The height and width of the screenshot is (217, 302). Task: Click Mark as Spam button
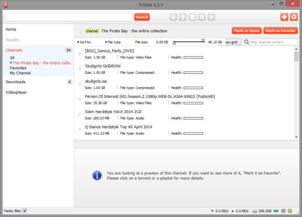pos(247,31)
